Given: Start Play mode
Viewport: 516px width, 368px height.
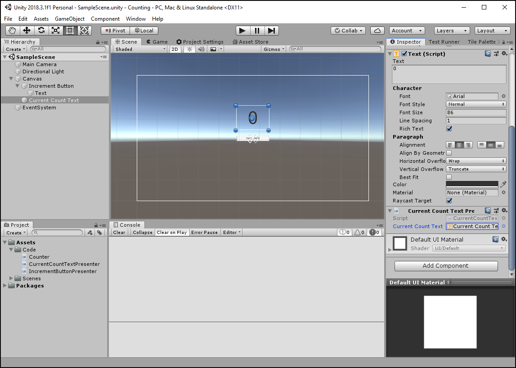Looking at the screenshot, I should [242, 31].
